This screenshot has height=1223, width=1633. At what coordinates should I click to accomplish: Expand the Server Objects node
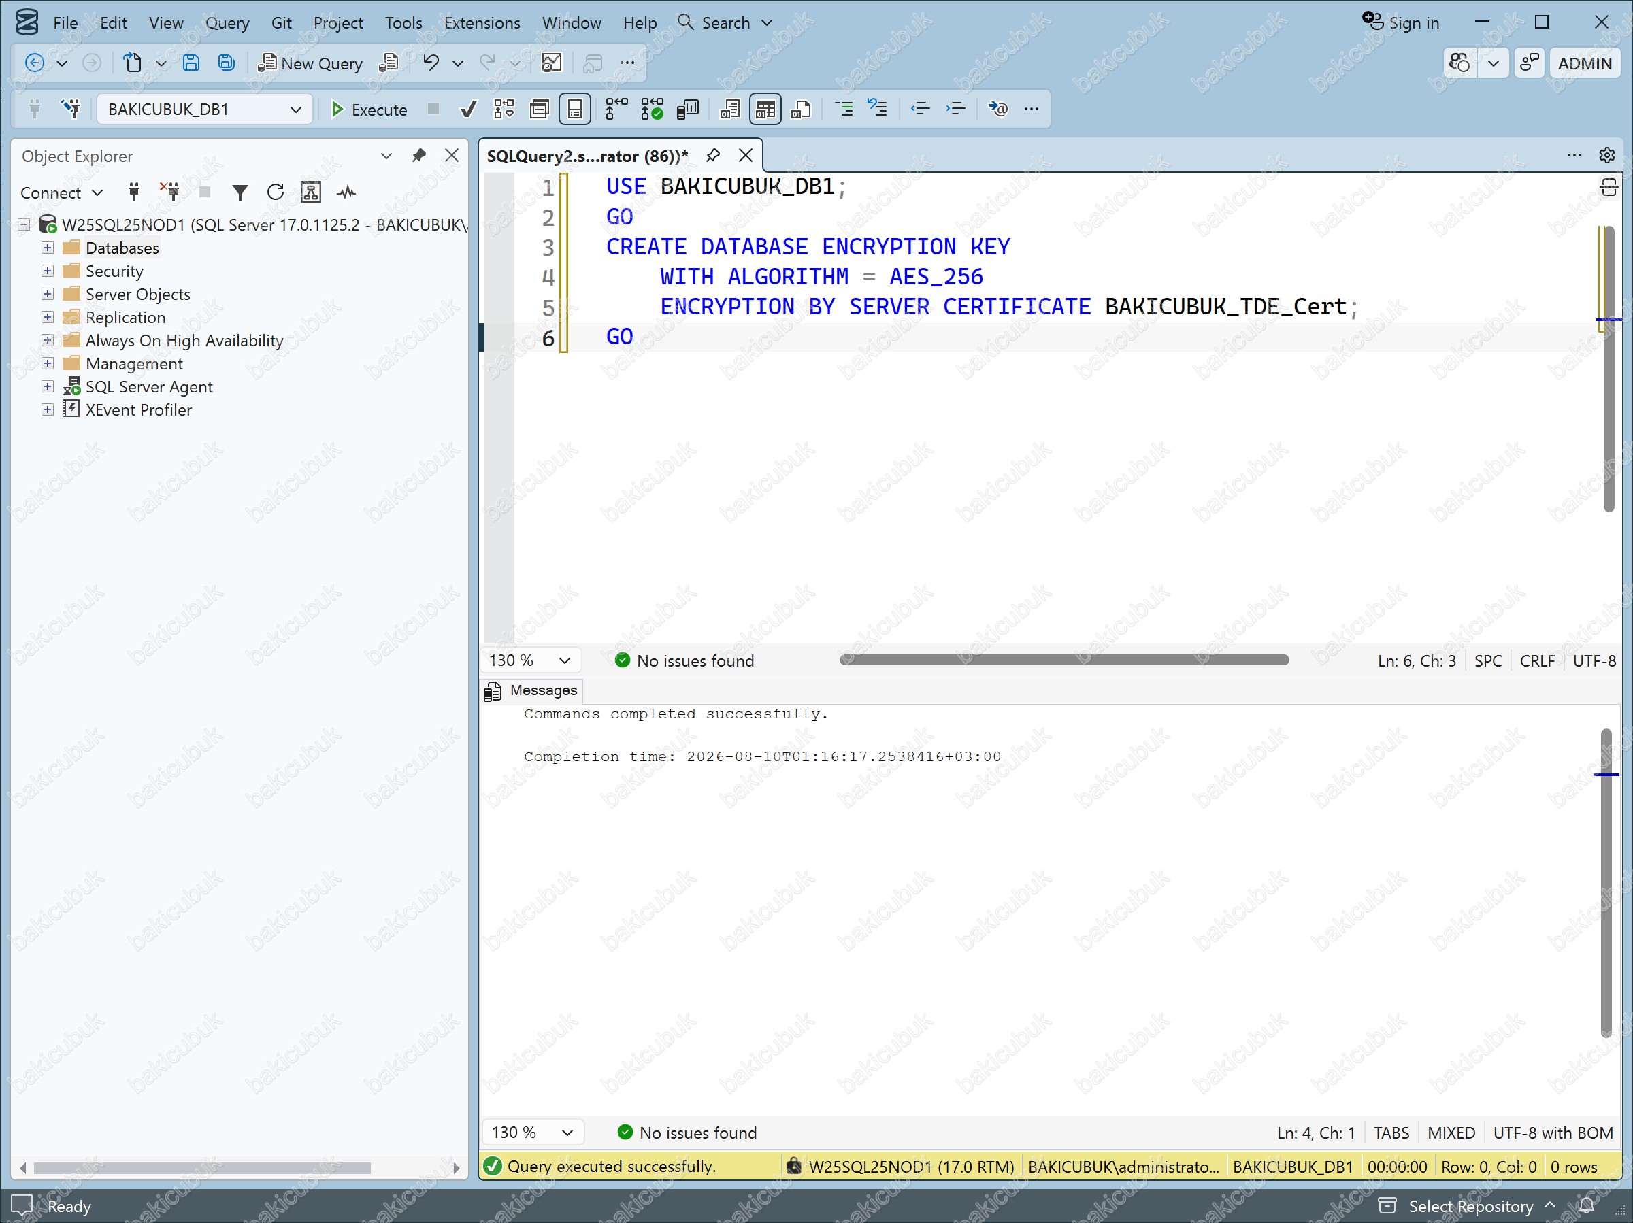[x=47, y=295]
